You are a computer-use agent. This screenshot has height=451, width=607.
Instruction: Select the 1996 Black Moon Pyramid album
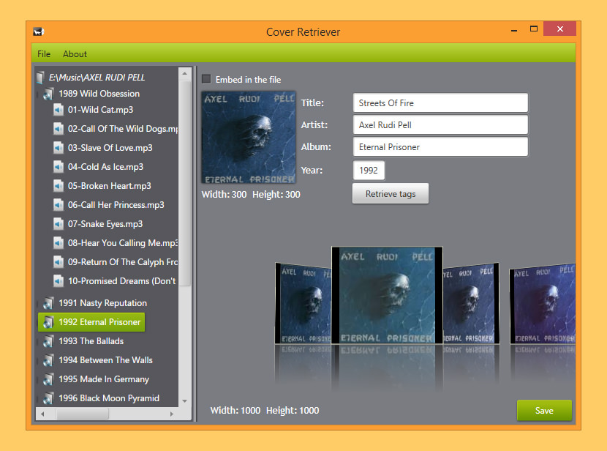tap(109, 398)
